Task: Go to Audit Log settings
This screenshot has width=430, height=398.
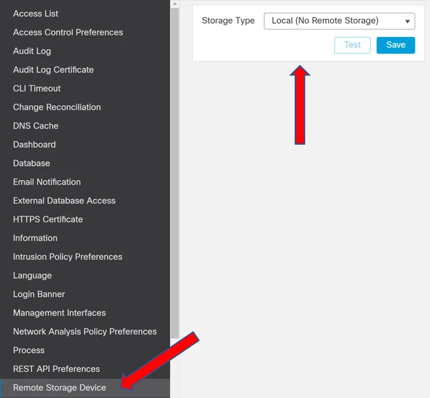Action: [x=32, y=51]
